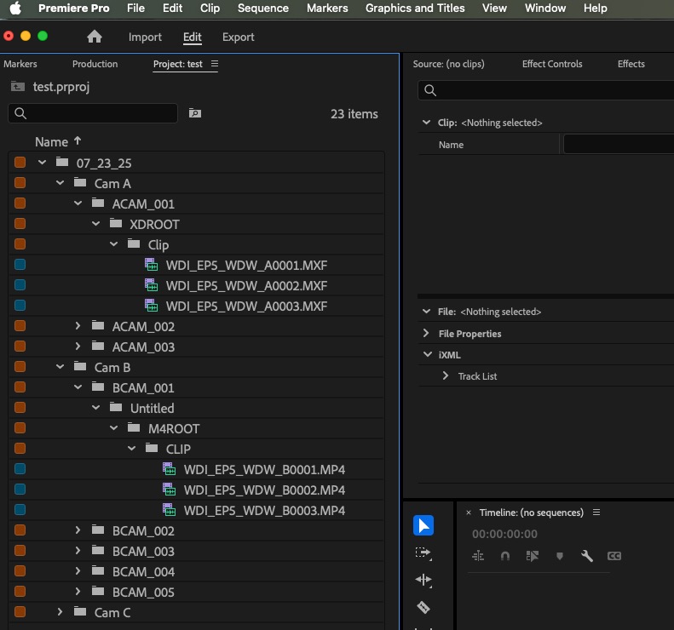Click the Edit workspace button
The width and height of the screenshot is (674, 630).
[192, 37]
